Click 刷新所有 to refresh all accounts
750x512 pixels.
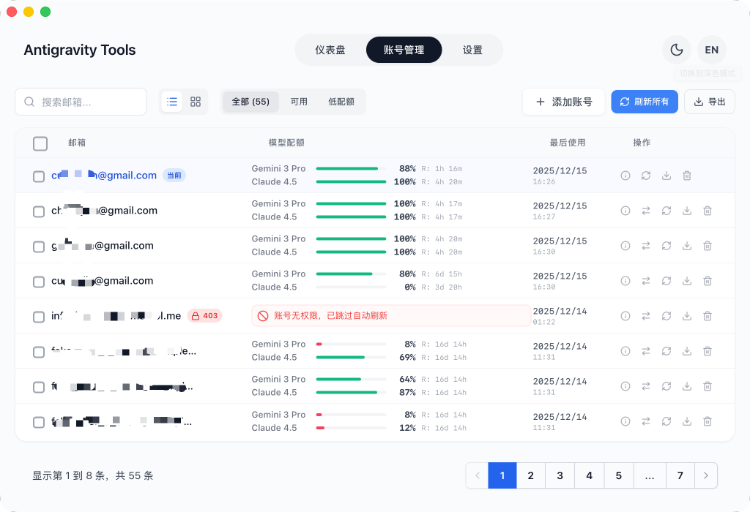pyautogui.click(x=645, y=102)
